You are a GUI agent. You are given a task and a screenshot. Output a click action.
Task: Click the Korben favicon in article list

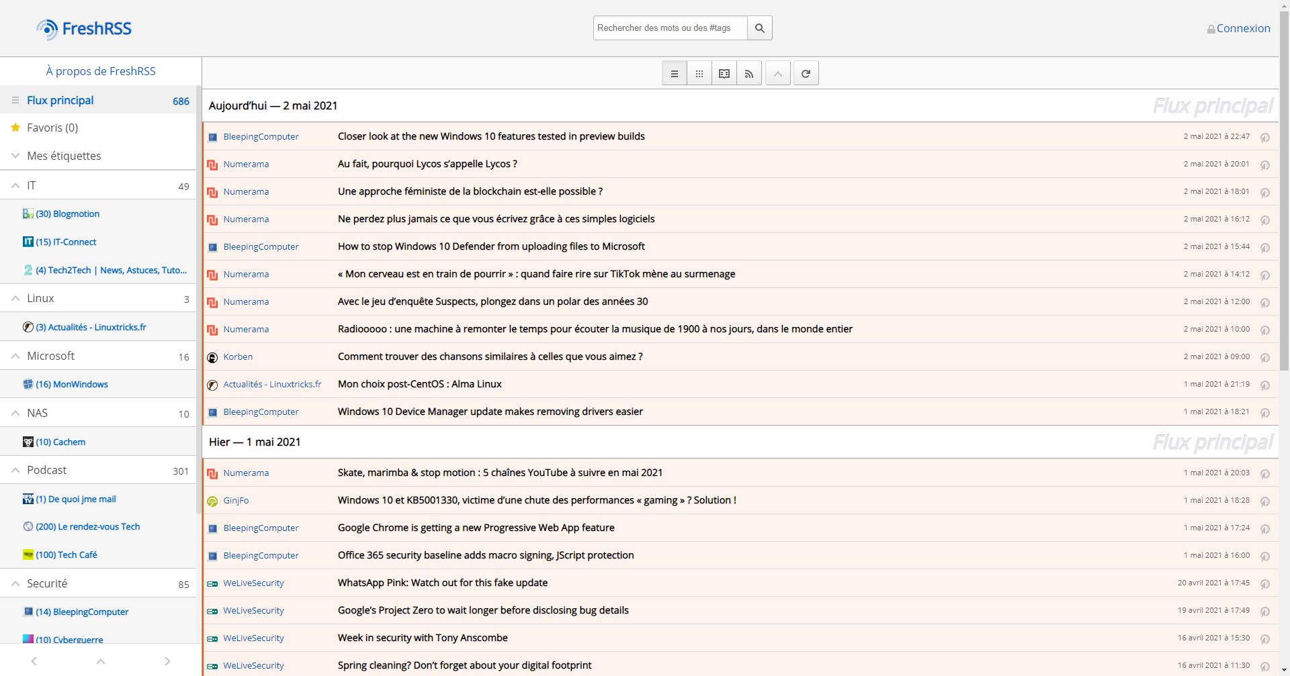pyautogui.click(x=212, y=358)
